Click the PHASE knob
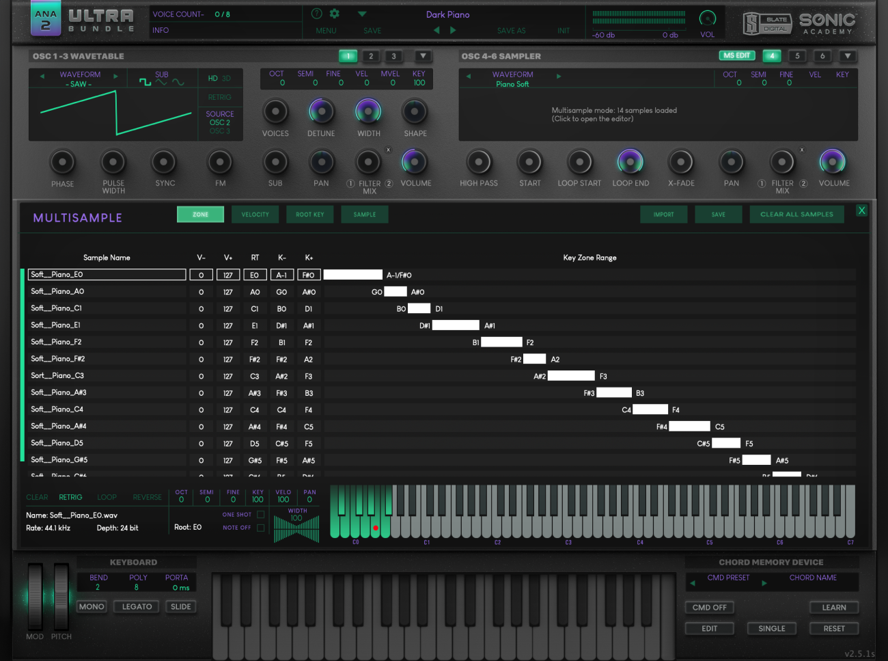Screen dimensions: 888x661 [62, 162]
